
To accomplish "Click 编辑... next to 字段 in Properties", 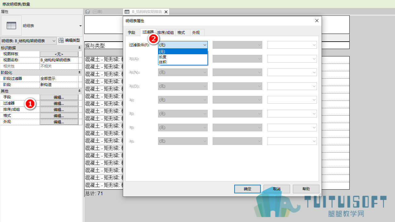I will point(59,97).
